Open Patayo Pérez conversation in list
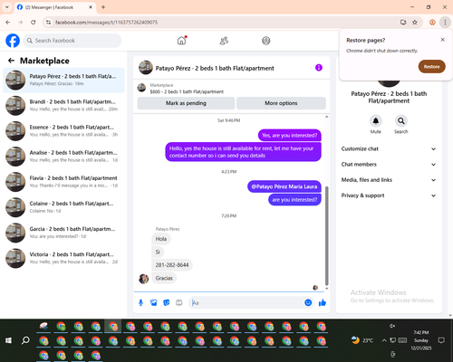The width and height of the screenshot is (453, 362). click(63, 81)
